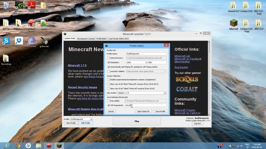The image size is (266, 149).
Task: Click the Action Center flag tray icon
Action: click(x=220, y=145)
